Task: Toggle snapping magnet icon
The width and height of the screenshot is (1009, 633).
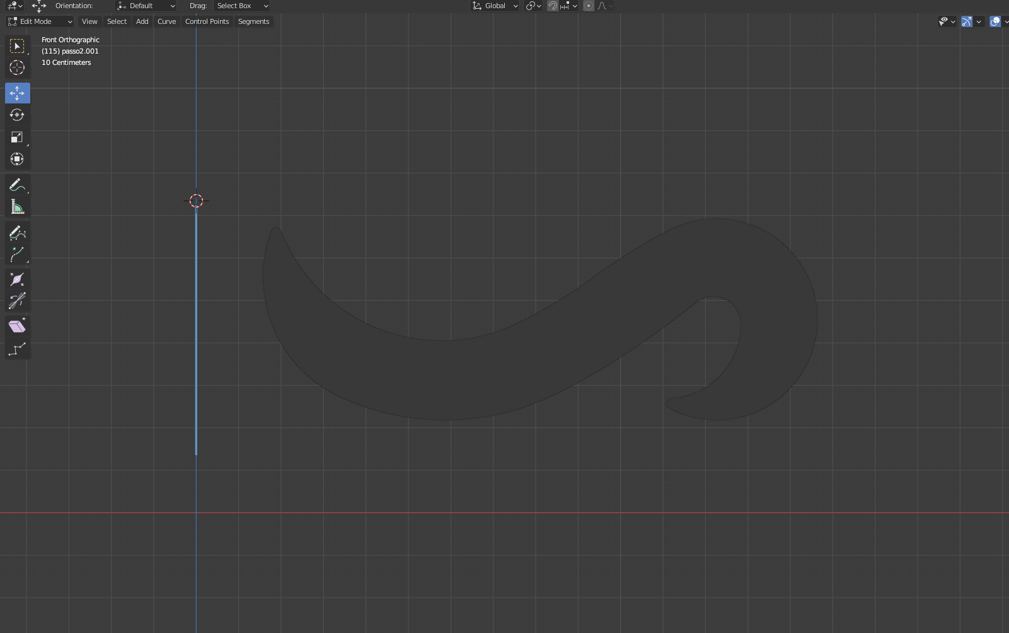Action: click(552, 6)
